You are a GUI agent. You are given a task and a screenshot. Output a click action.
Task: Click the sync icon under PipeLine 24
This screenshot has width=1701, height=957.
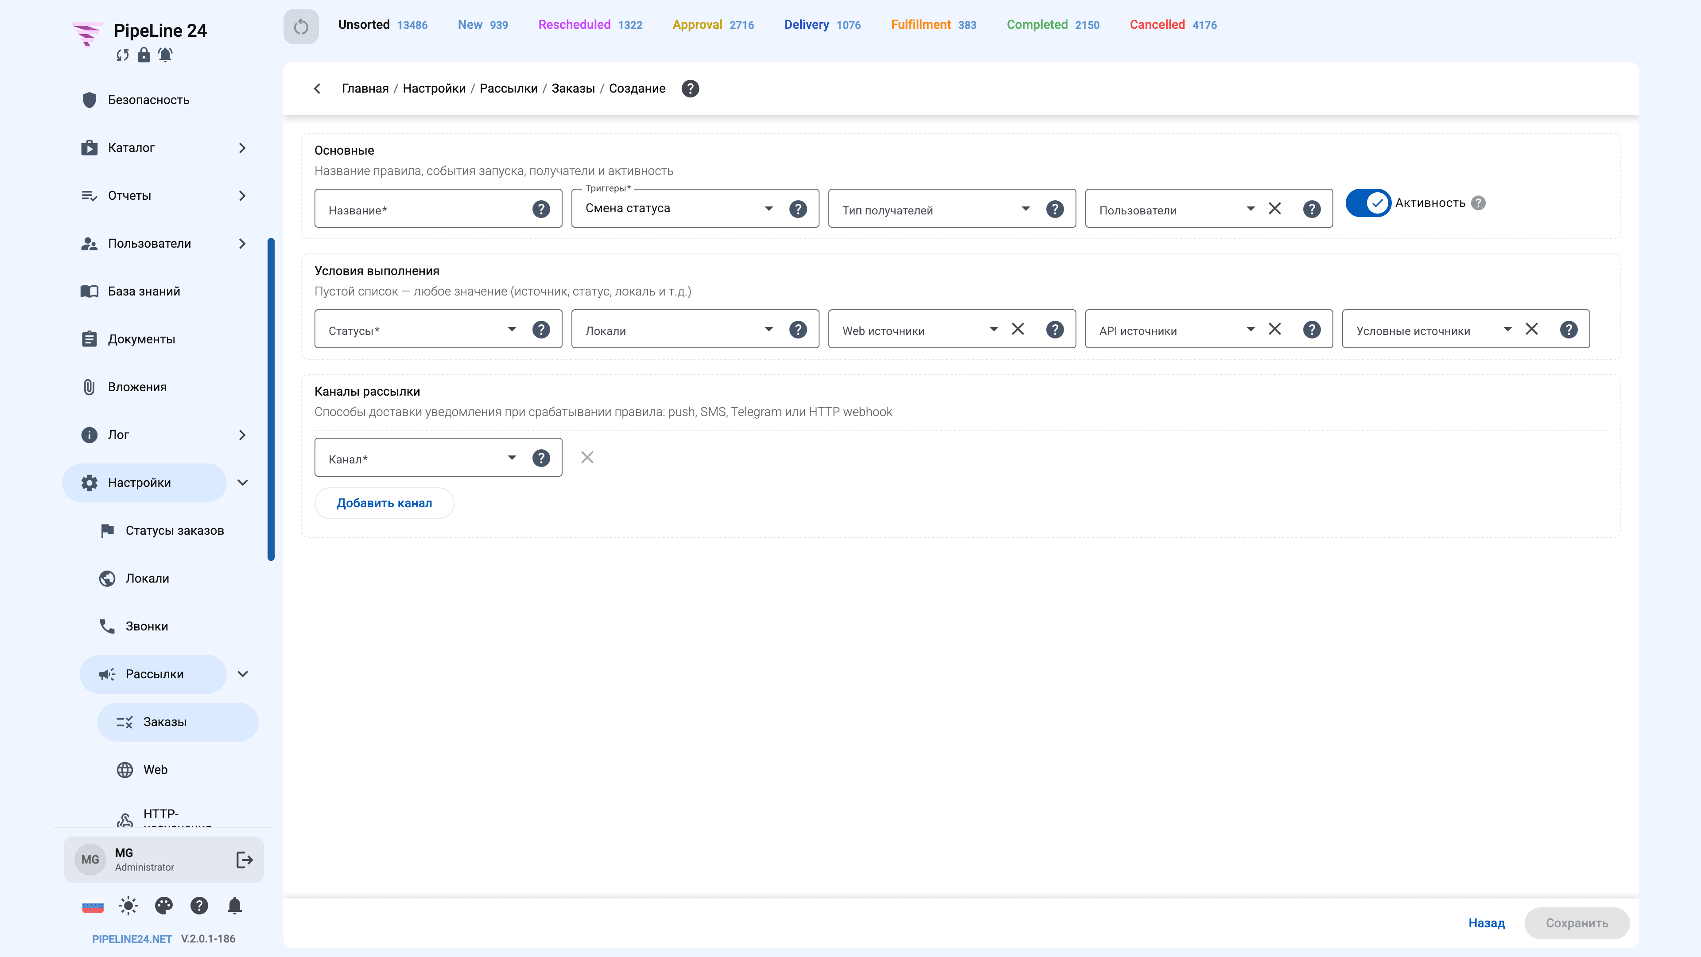coord(122,55)
